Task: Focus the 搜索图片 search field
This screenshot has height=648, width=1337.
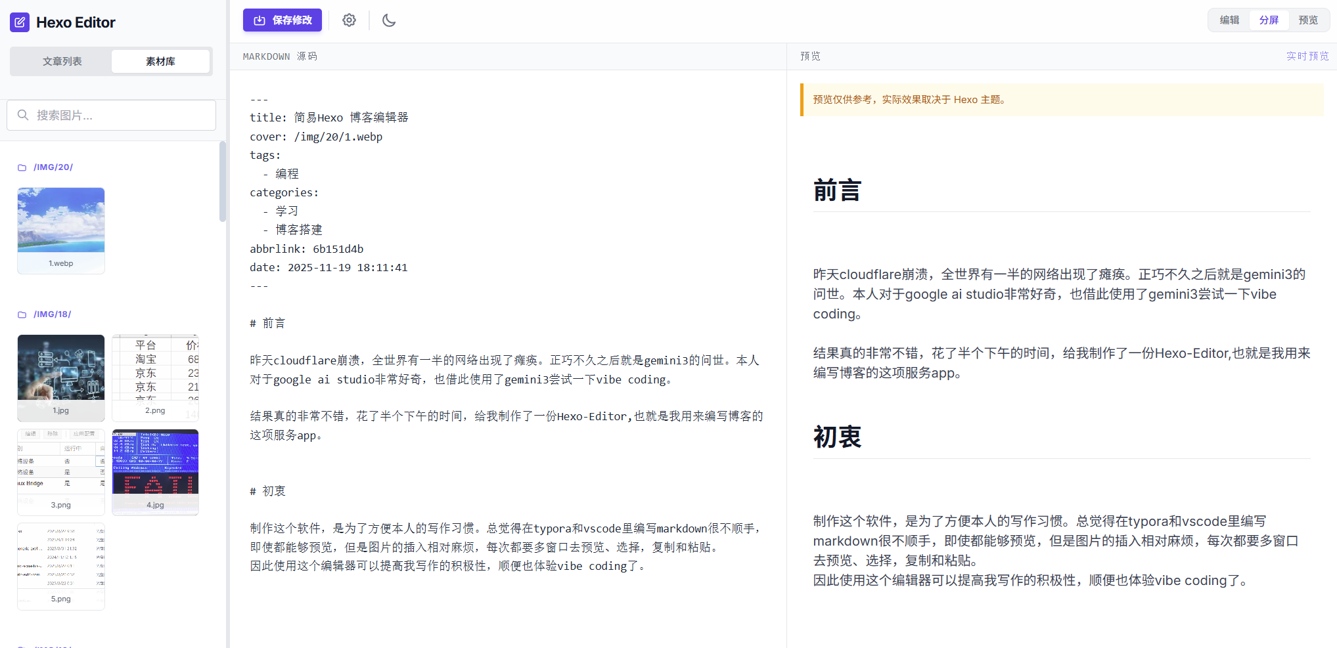Action: pos(118,116)
